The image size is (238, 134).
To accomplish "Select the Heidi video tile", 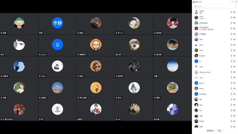I will tap(57, 67).
